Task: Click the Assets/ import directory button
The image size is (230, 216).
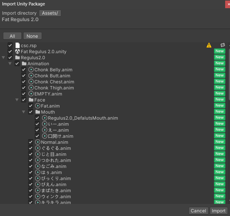Action: (50, 13)
